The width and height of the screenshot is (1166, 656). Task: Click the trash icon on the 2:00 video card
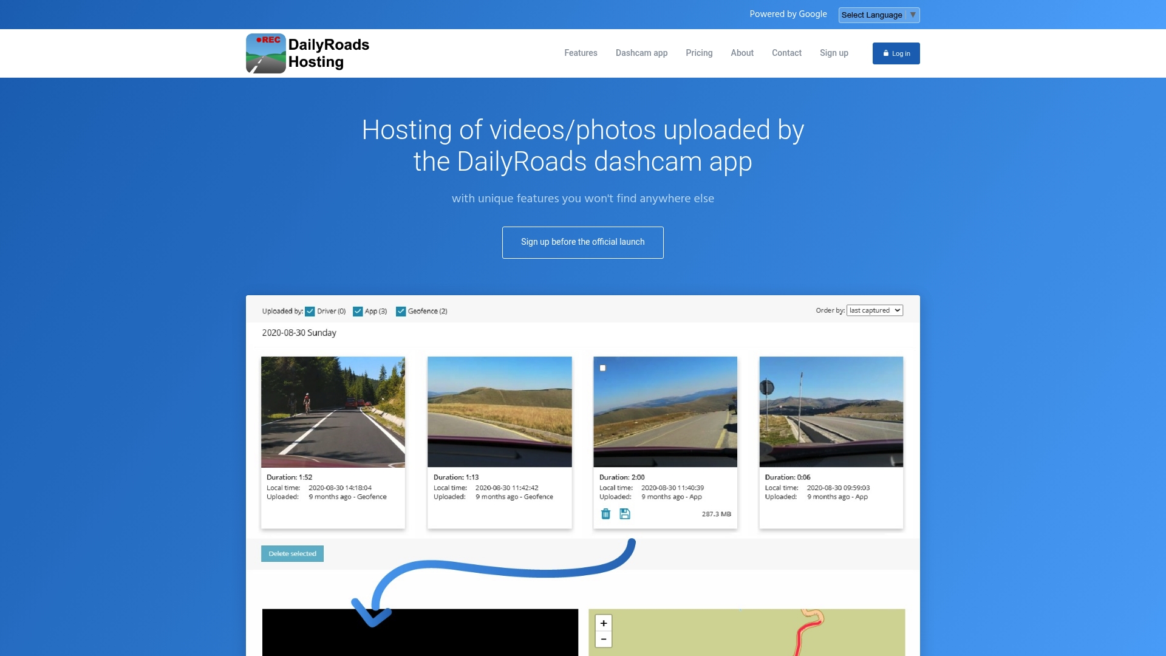605,514
